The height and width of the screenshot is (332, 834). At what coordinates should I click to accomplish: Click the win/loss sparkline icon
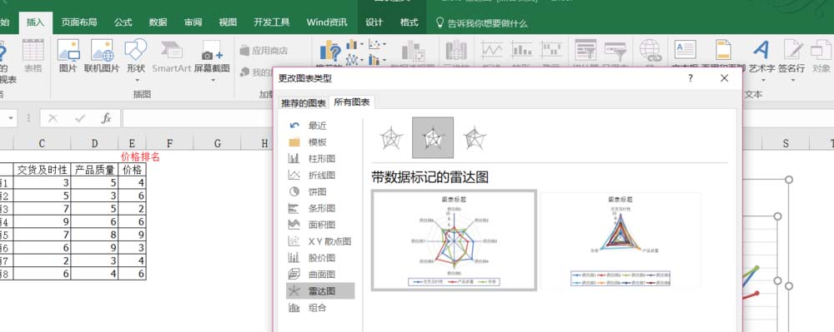[x=551, y=50]
